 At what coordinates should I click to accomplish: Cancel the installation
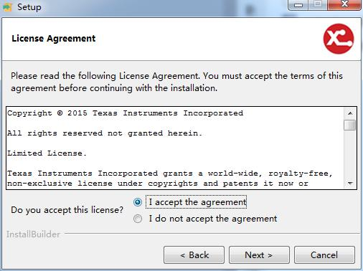tap(324, 255)
